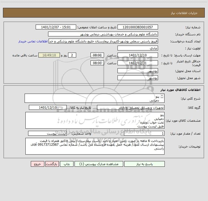Click the remaining time countdown 16:49:10
The width and height of the screenshot is (208, 201).
coord(49,55)
